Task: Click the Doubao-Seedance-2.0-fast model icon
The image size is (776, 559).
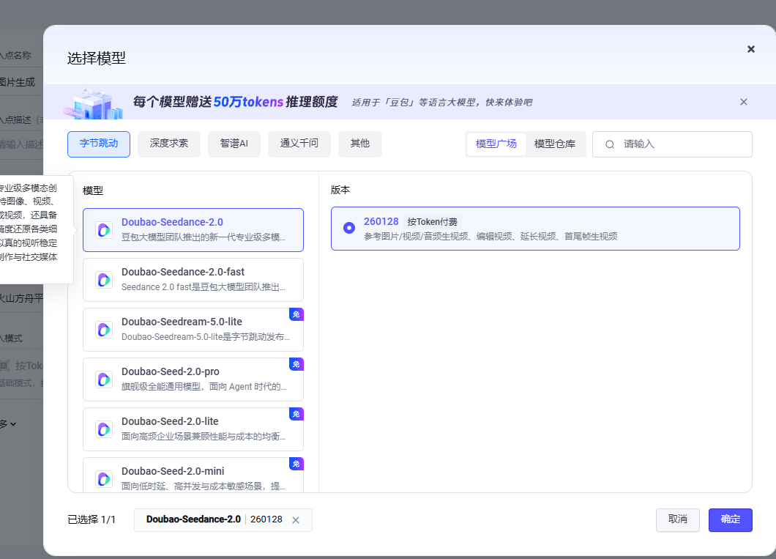Action: 104,280
